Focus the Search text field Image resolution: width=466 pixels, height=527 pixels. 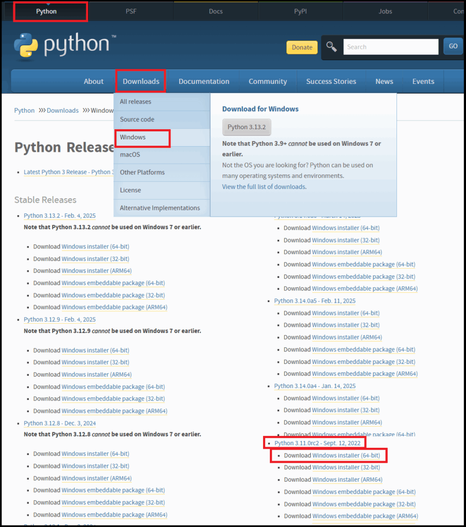tap(391, 47)
